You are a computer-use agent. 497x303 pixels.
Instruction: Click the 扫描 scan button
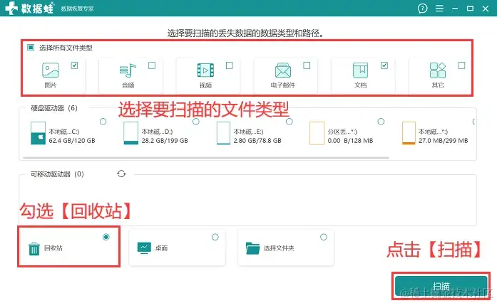pyautogui.click(x=441, y=286)
